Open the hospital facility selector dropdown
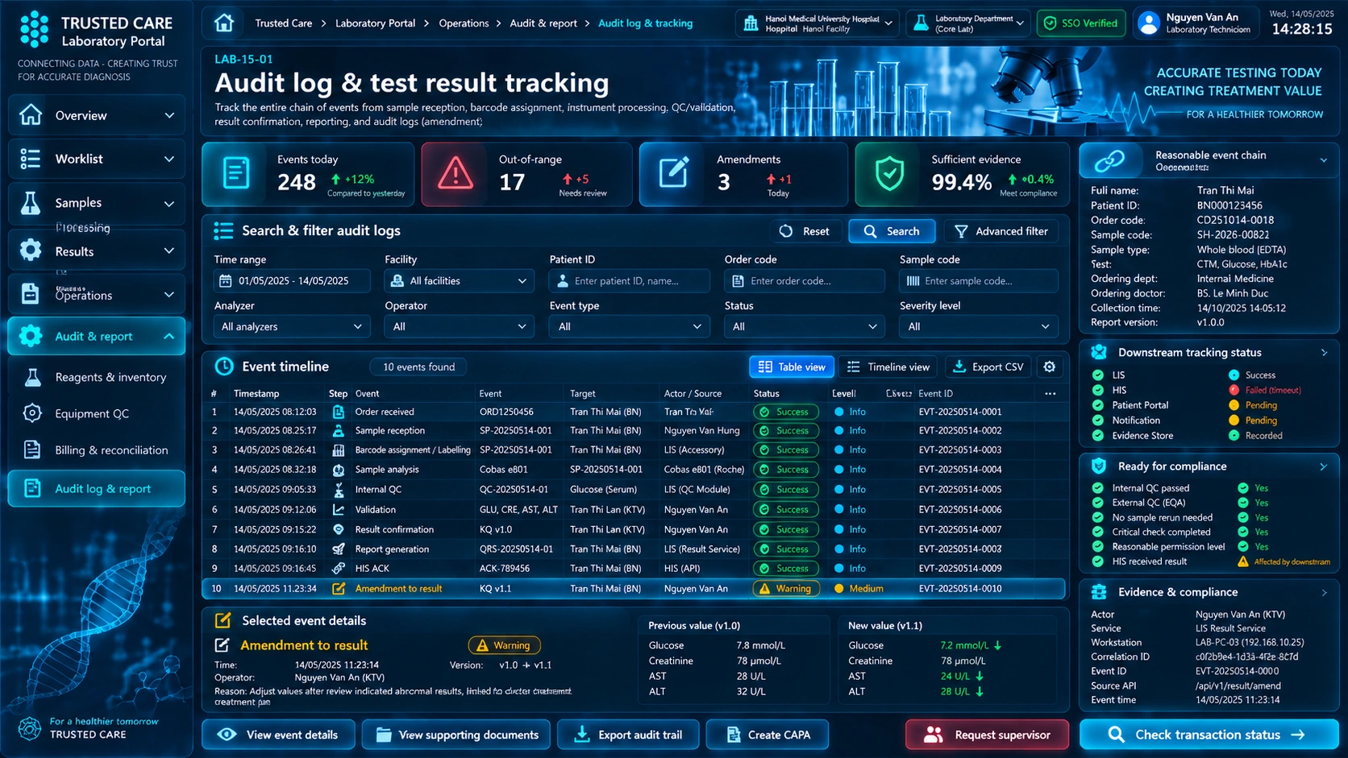1348x758 pixels. tap(818, 23)
